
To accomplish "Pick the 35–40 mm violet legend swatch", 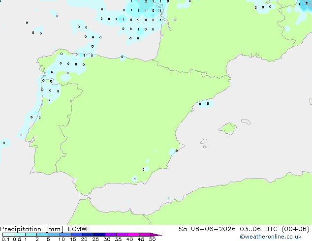I will 122,235.
